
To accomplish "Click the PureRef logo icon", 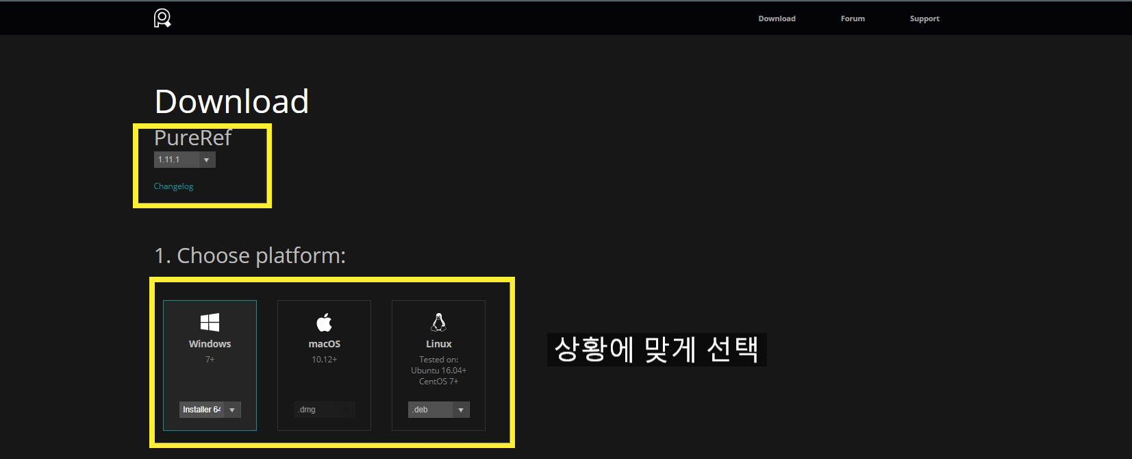I will 162,18.
